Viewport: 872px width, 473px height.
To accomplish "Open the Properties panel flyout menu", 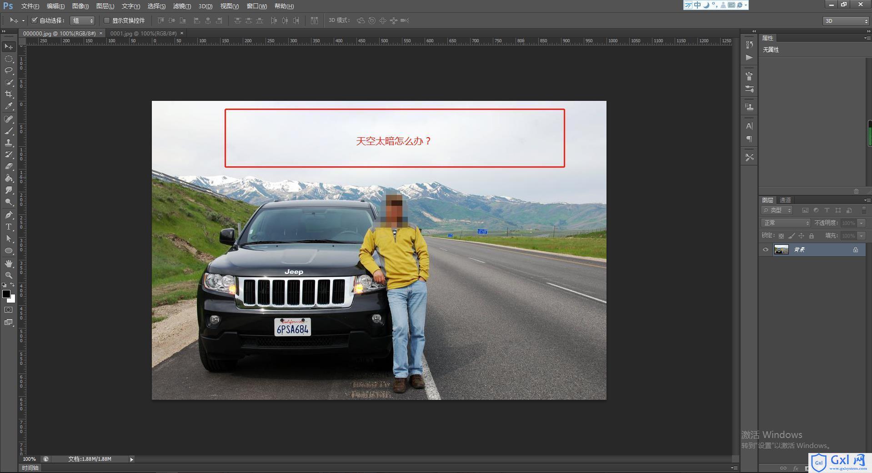I will click(867, 38).
